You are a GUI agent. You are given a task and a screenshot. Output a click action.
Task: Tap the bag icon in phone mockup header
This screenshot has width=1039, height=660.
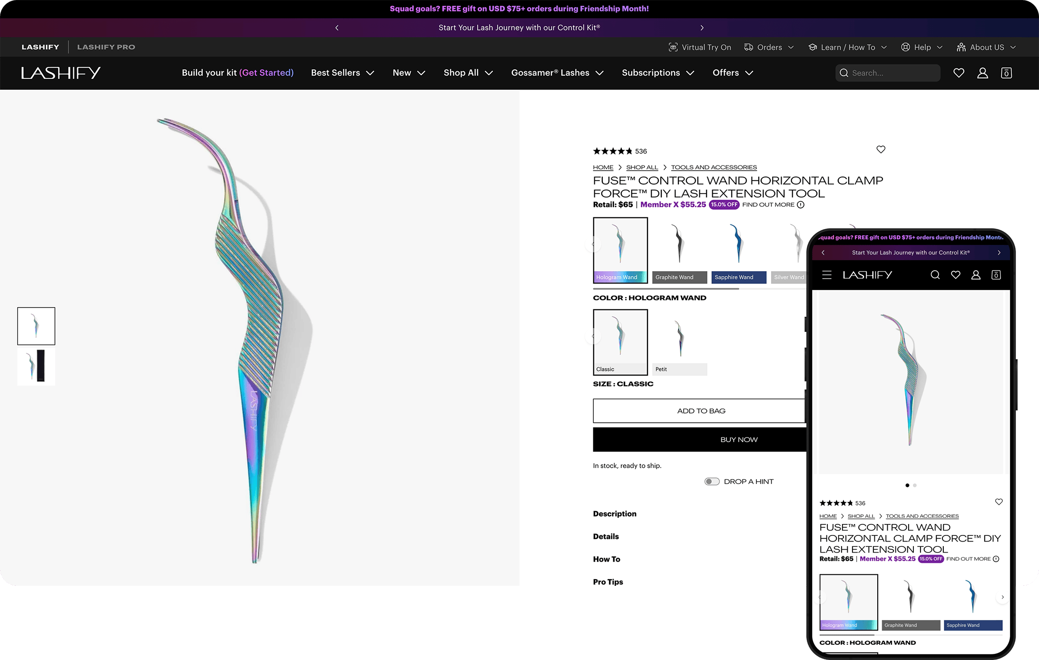[996, 275]
